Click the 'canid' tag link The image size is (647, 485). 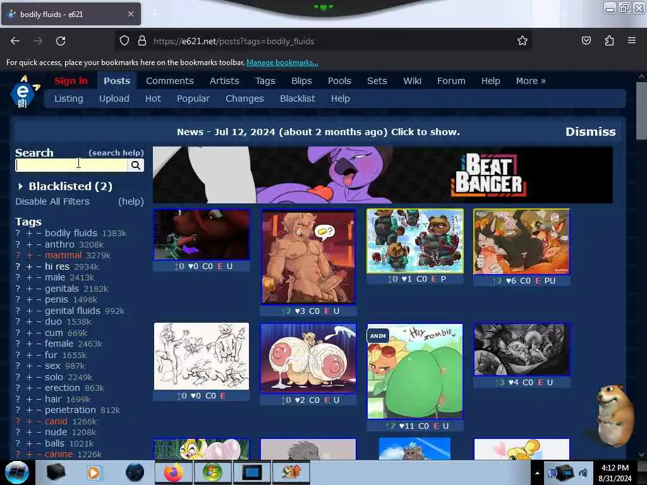pyautogui.click(x=56, y=421)
